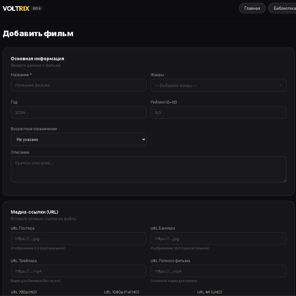Click the BETA badge next to logo
This screenshot has height=296, width=296.
pyautogui.click(x=37, y=8)
